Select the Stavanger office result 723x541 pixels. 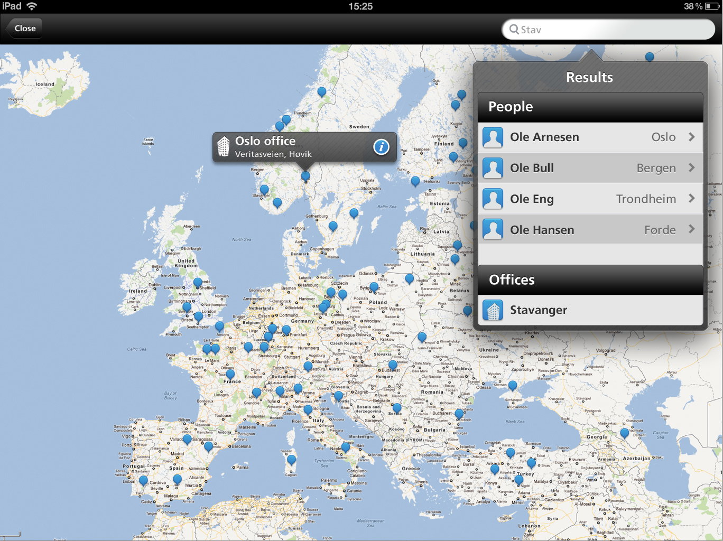click(590, 310)
